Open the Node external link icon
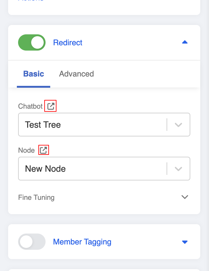The height and width of the screenshot is (271, 209). (43, 150)
